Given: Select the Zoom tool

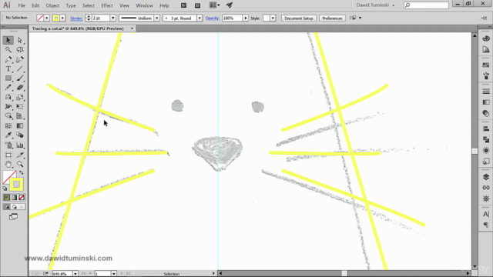Looking at the screenshot, I should pos(20,164).
